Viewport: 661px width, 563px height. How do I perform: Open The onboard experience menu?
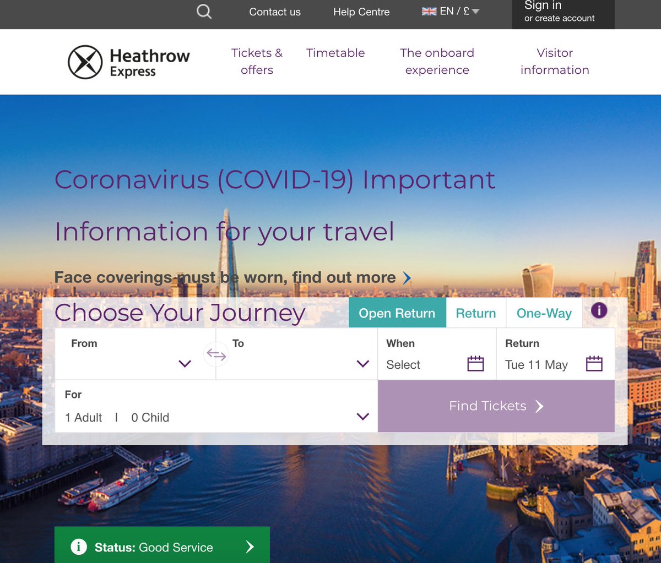(437, 61)
